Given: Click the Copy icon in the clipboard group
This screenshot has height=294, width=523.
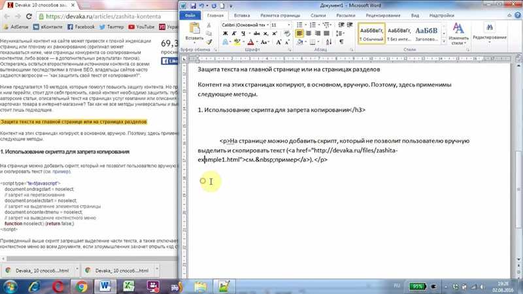Looking at the screenshot, I should click(x=209, y=34).
